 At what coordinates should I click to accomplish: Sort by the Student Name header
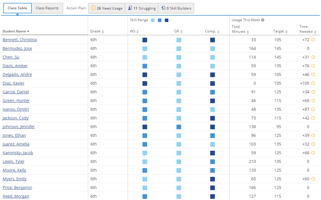pyautogui.click(x=16, y=31)
